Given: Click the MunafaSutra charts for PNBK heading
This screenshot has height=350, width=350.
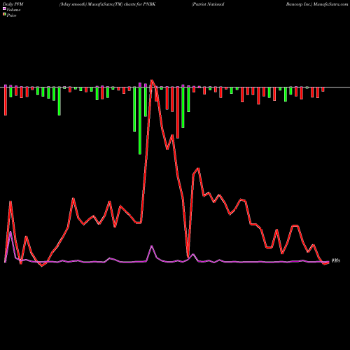Looking at the screenshot, I should coord(107,4).
